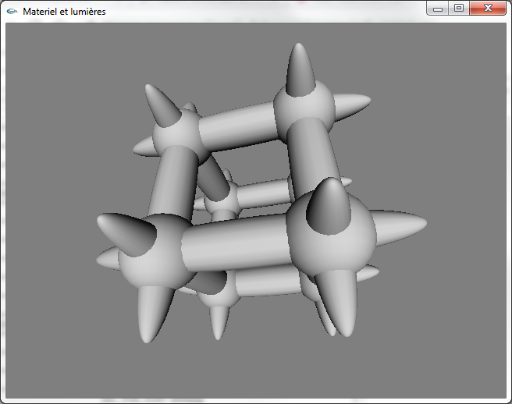The image size is (512, 404).
Task: Select the top horizontal cylinder between upper spheres
Action: (x=238, y=125)
